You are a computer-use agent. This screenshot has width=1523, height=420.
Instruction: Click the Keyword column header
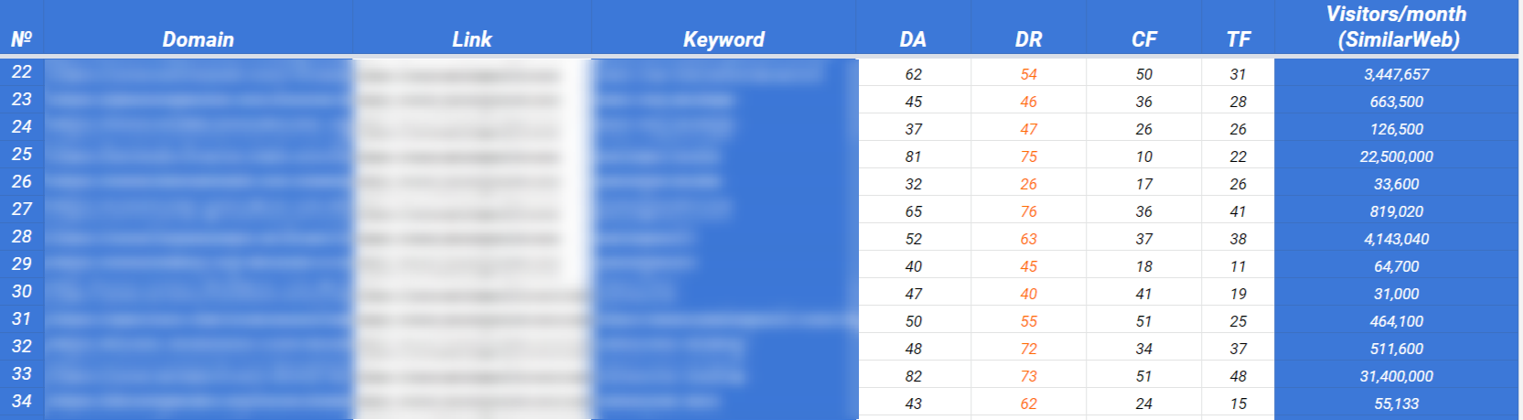click(x=723, y=39)
